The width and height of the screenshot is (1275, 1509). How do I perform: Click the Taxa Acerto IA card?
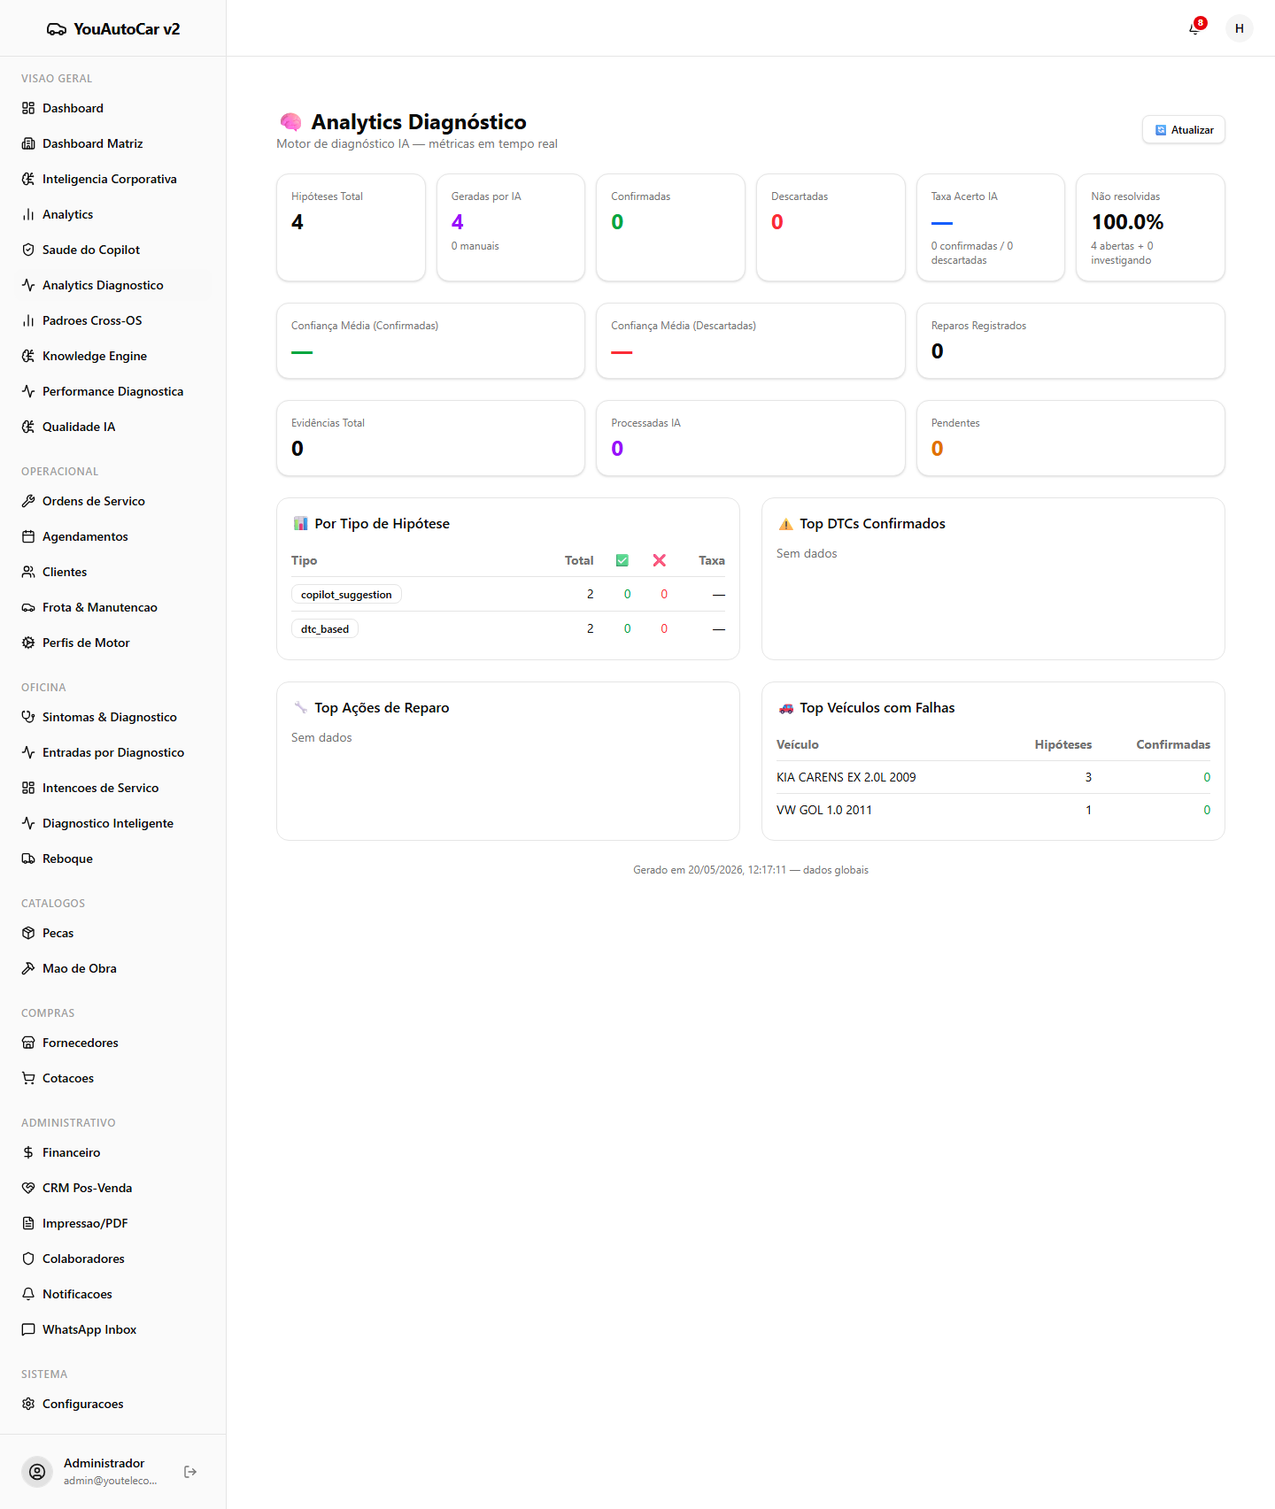(991, 227)
